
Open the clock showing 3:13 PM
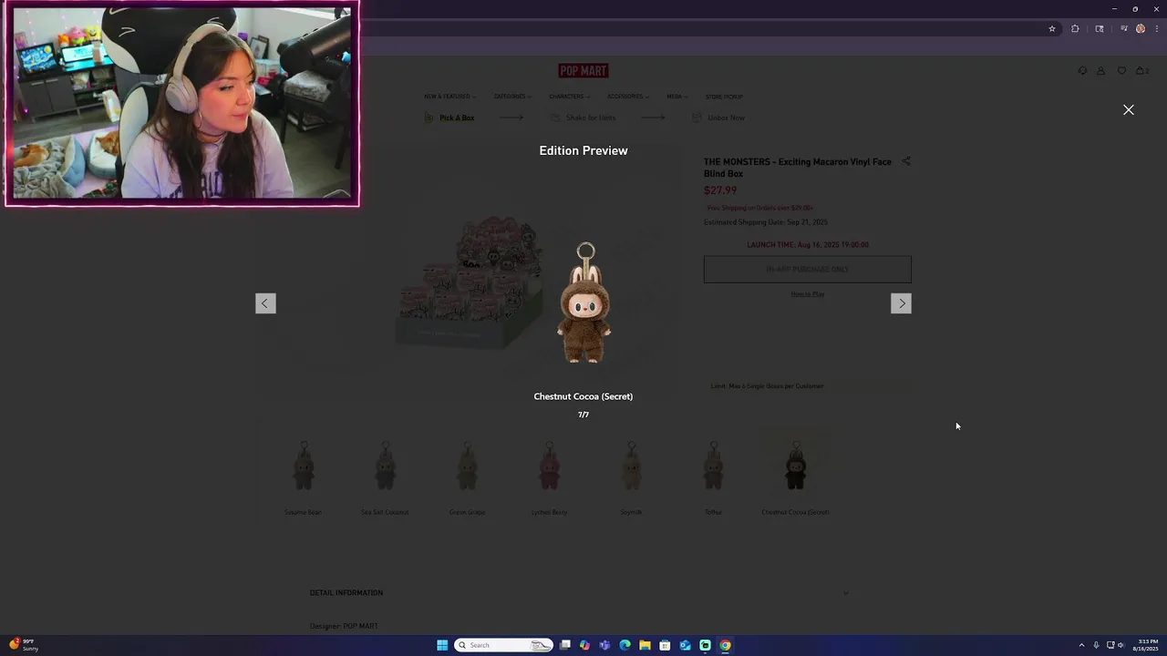point(1145,645)
